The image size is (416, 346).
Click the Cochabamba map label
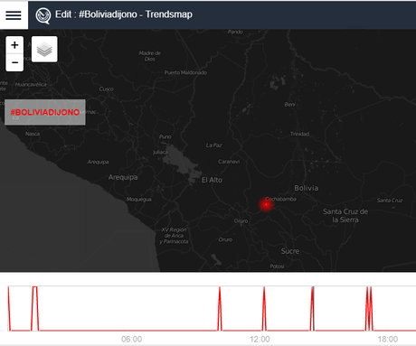[x=280, y=199]
